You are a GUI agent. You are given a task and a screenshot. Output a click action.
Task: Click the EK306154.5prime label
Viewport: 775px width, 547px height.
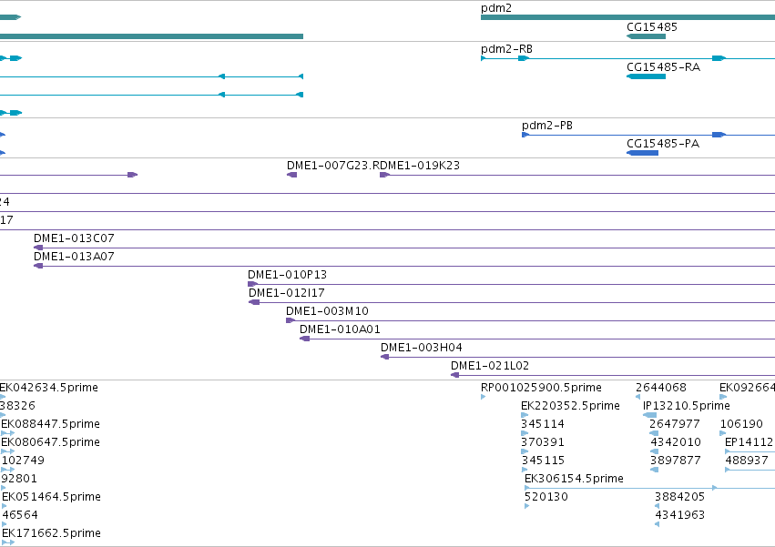click(574, 479)
